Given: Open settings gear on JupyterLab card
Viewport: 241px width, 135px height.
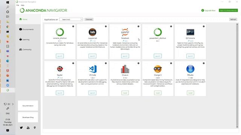Looking at the screenshot, I should point(106,26).
